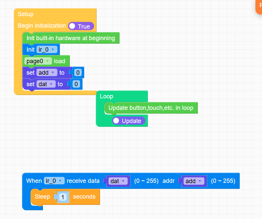Screen dimensions: 262x219
Task: Open the ir_0 dropdown in When block
Action: pyautogui.click(x=54, y=181)
